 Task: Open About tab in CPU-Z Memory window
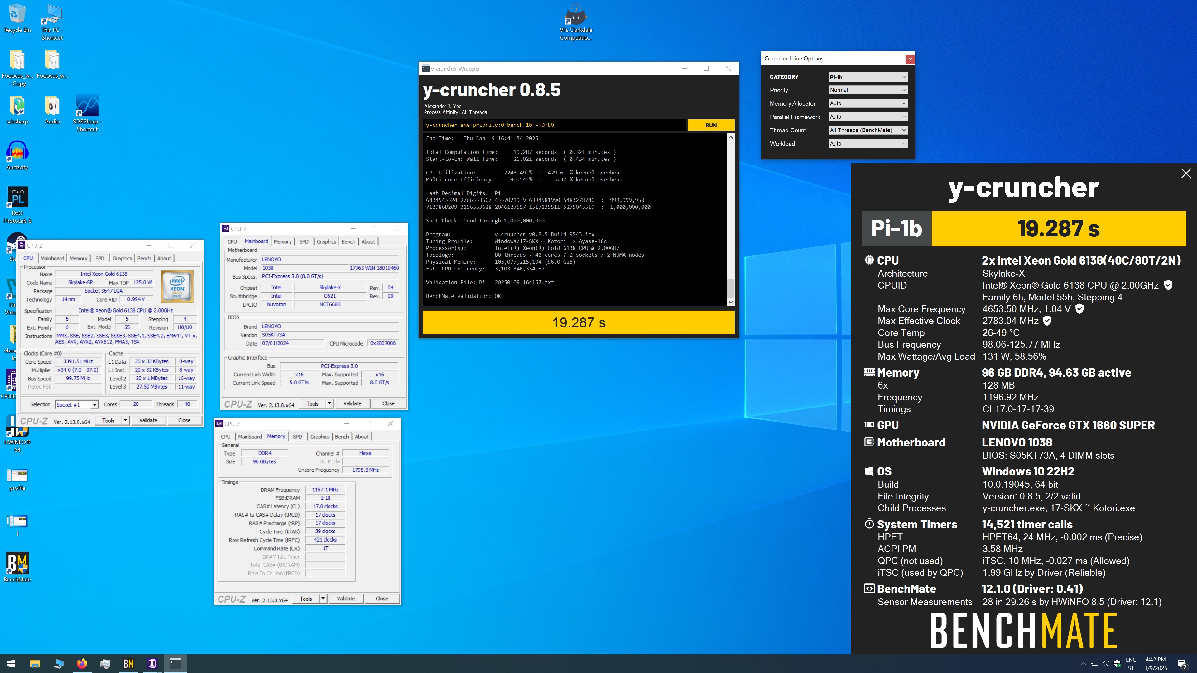tap(362, 437)
